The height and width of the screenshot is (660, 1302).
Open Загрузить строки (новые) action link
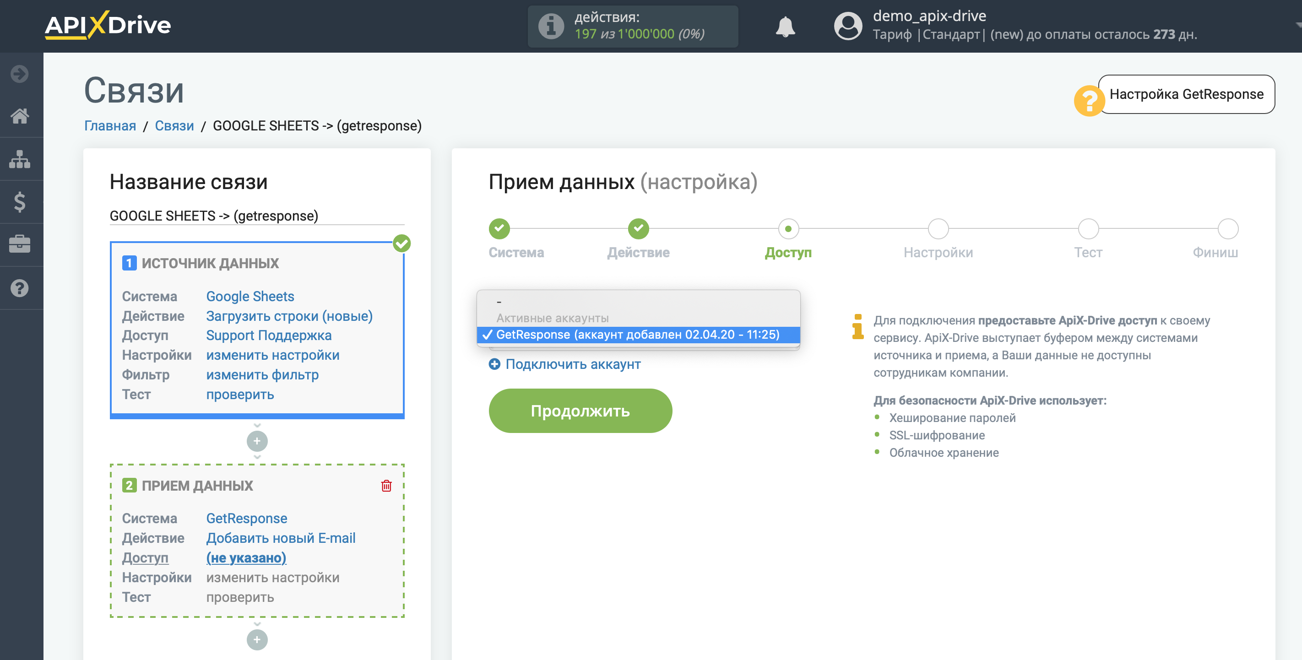tap(289, 316)
